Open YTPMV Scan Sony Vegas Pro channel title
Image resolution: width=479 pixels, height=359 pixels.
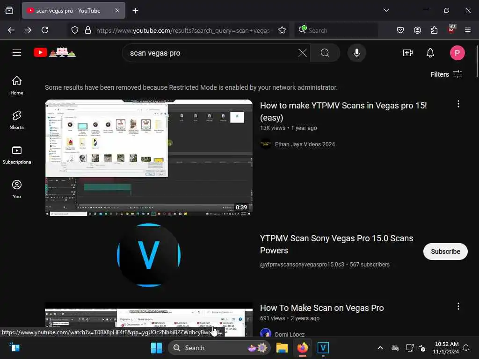(336, 244)
